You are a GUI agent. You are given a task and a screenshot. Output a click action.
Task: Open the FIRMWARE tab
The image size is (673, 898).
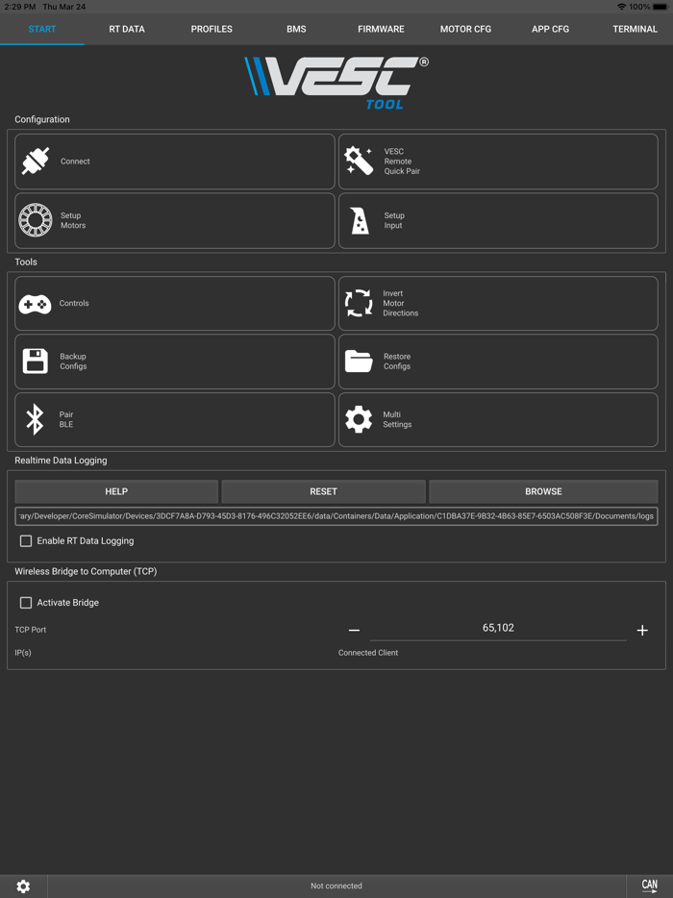(x=381, y=29)
